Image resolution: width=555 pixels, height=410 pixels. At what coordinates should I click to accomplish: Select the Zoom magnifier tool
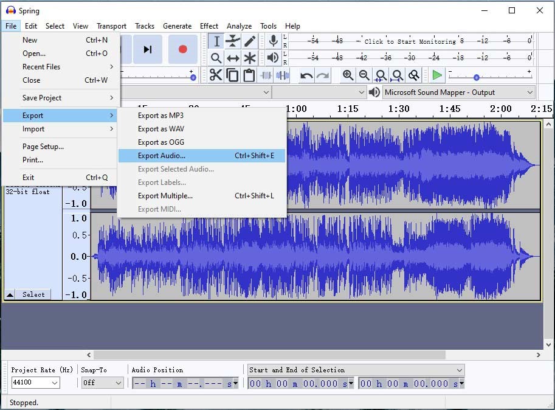coord(216,58)
